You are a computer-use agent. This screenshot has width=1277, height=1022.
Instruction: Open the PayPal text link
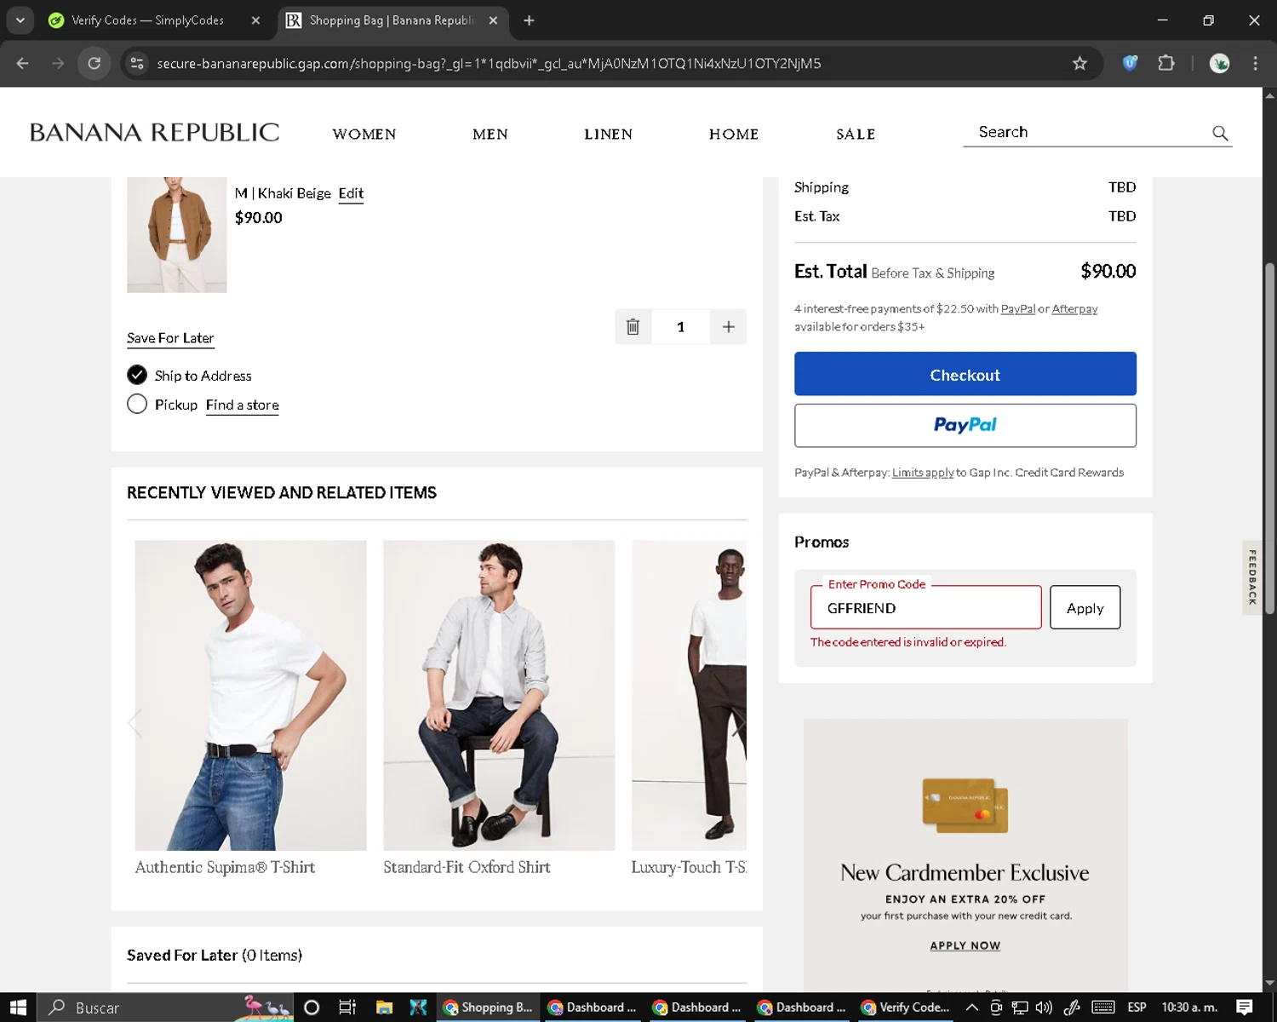[x=1018, y=308]
